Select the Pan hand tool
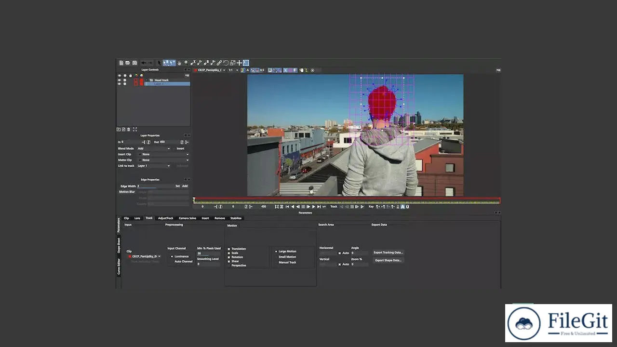 [x=179, y=63]
